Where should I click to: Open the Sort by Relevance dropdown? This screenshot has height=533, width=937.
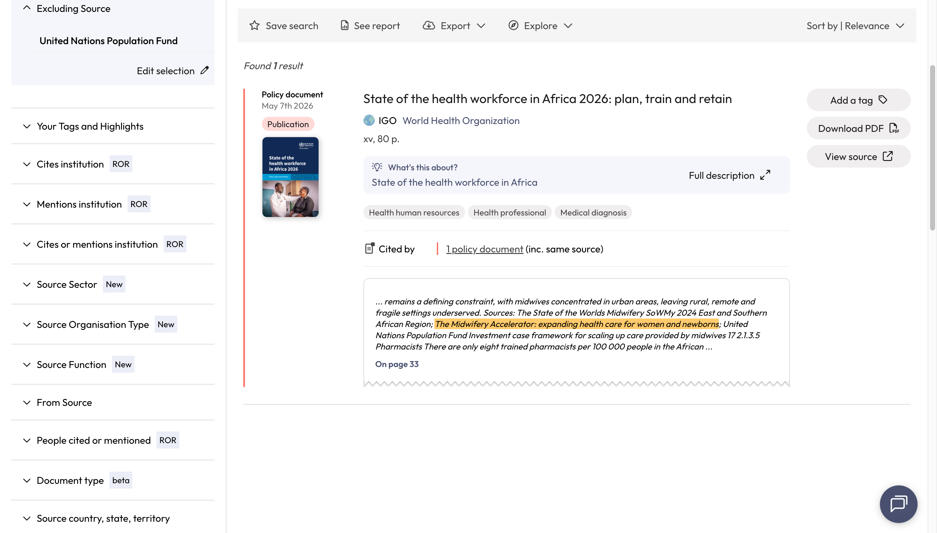coord(855,26)
